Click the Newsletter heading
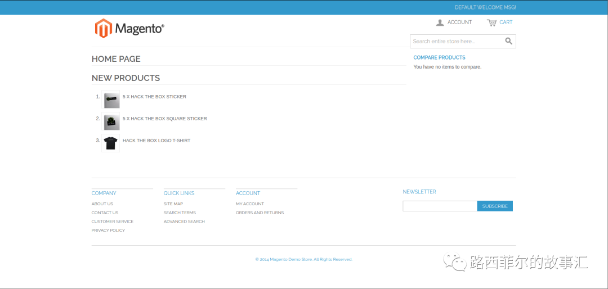 pyautogui.click(x=419, y=192)
